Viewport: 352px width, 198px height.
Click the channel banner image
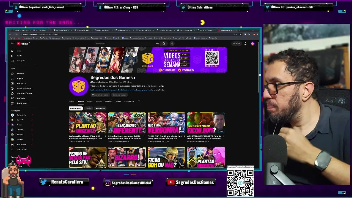coord(148,60)
